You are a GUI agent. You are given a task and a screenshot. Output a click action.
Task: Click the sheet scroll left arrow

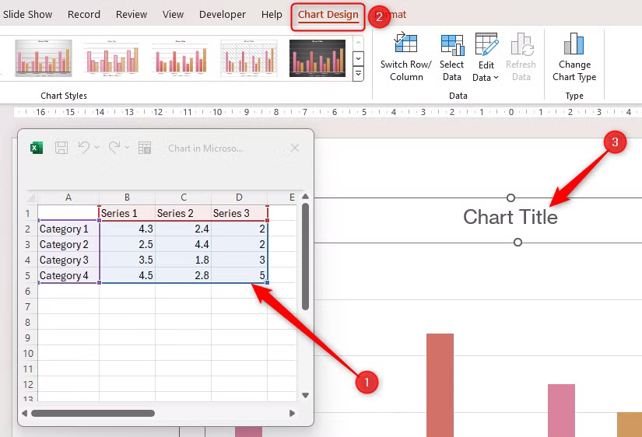(24, 413)
